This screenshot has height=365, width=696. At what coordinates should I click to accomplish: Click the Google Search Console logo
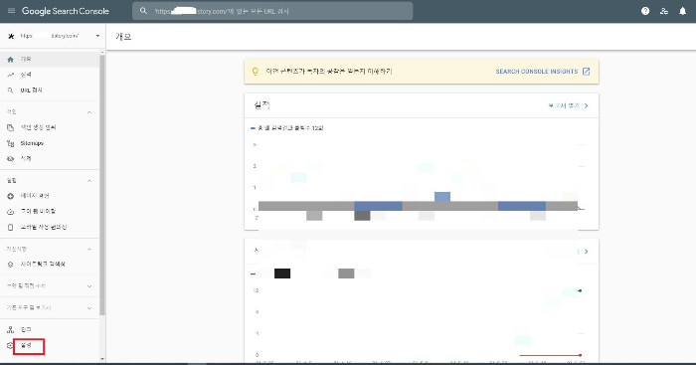click(66, 11)
